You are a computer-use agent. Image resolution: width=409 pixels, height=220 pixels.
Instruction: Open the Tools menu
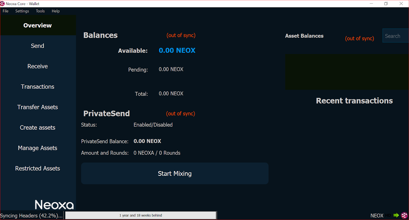[x=40, y=11]
